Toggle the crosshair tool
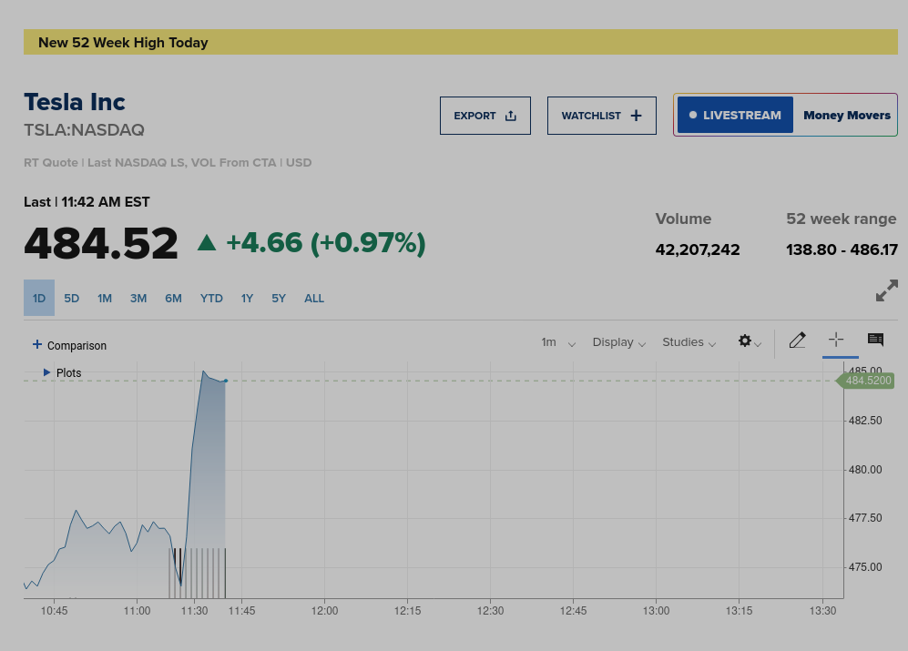908x651 pixels. coord(836,340)
